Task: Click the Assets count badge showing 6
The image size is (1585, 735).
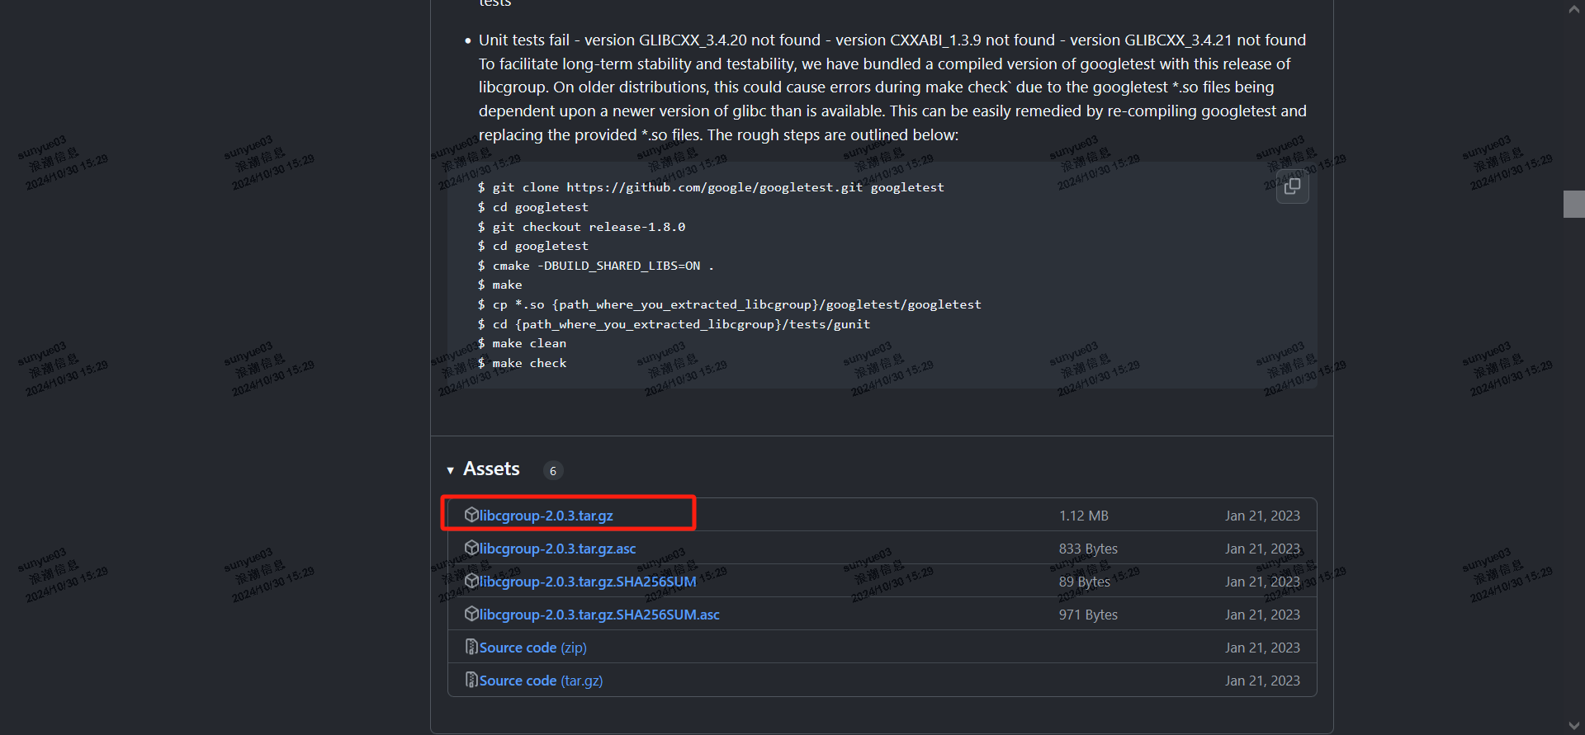Action: 553,471
